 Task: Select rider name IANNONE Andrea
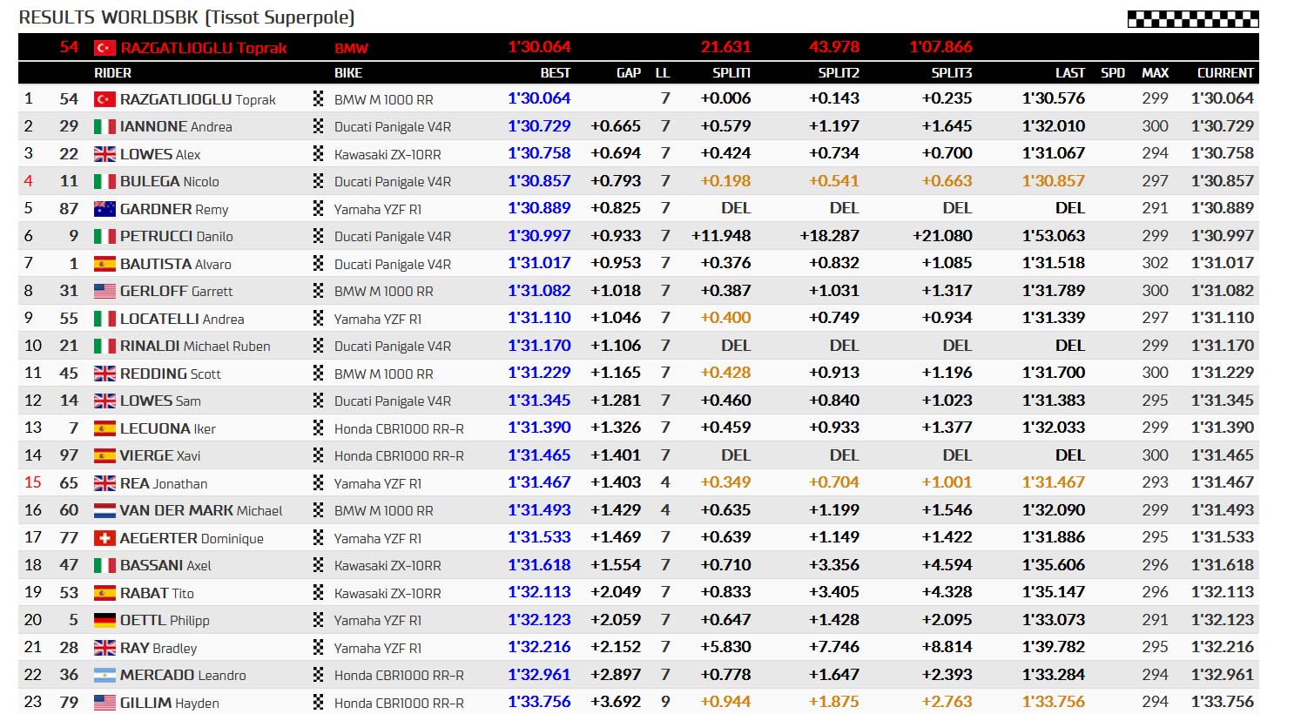(x=176, y=126)
